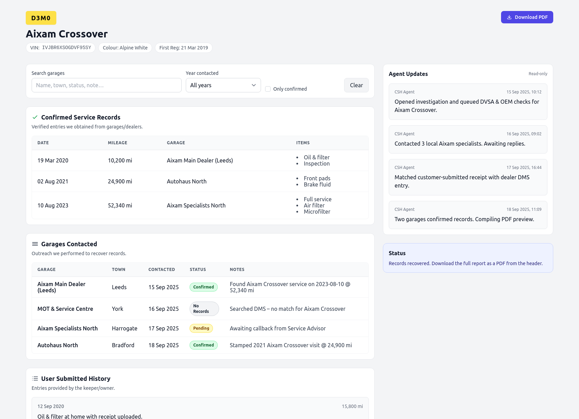Click the green checkmark beside Confirmed Service Records
Viewport: 579px width, 419px height.
tap(35, 117)
